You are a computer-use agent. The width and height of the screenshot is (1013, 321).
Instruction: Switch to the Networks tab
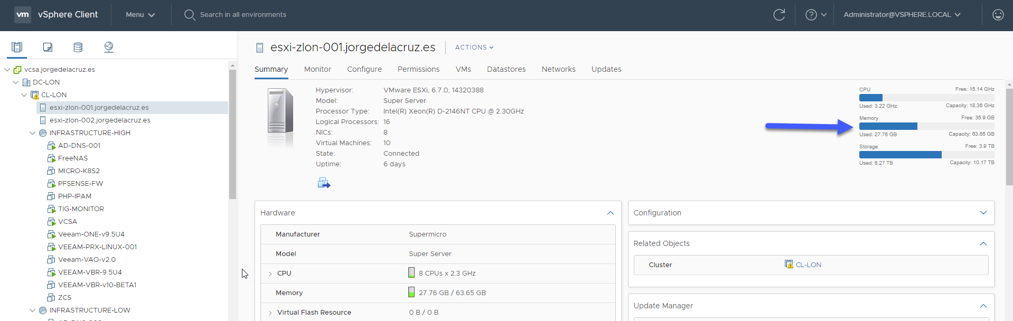tap(558, 69)
